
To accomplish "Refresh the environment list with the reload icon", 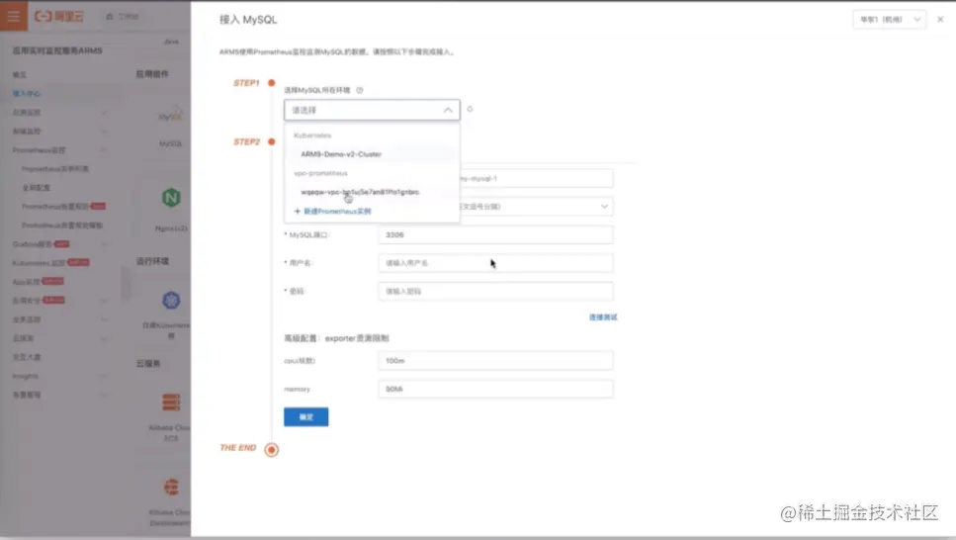I will 470,109.
